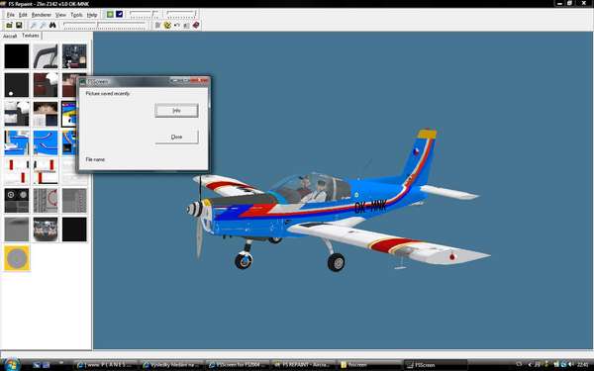Select the blue texture thumbnail with white curve
This screenshot has height=371, width=594.
point(46,142)
